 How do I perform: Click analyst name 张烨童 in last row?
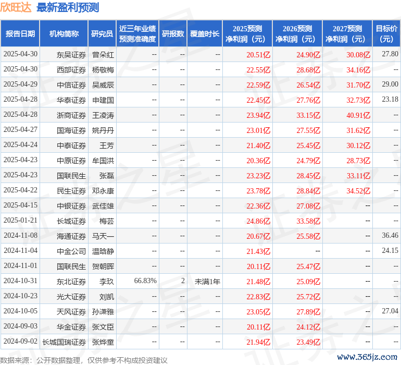coord(103,342)
